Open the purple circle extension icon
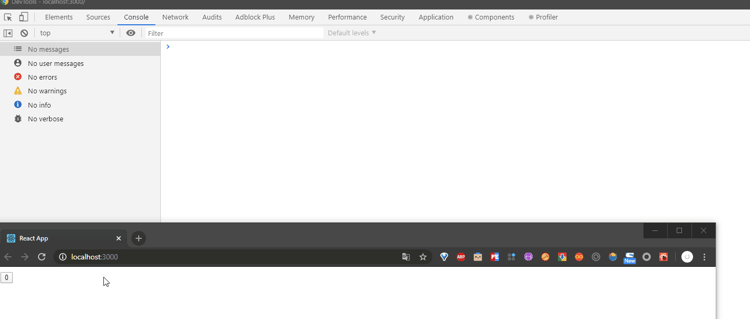750x319 pixels. 528,257
